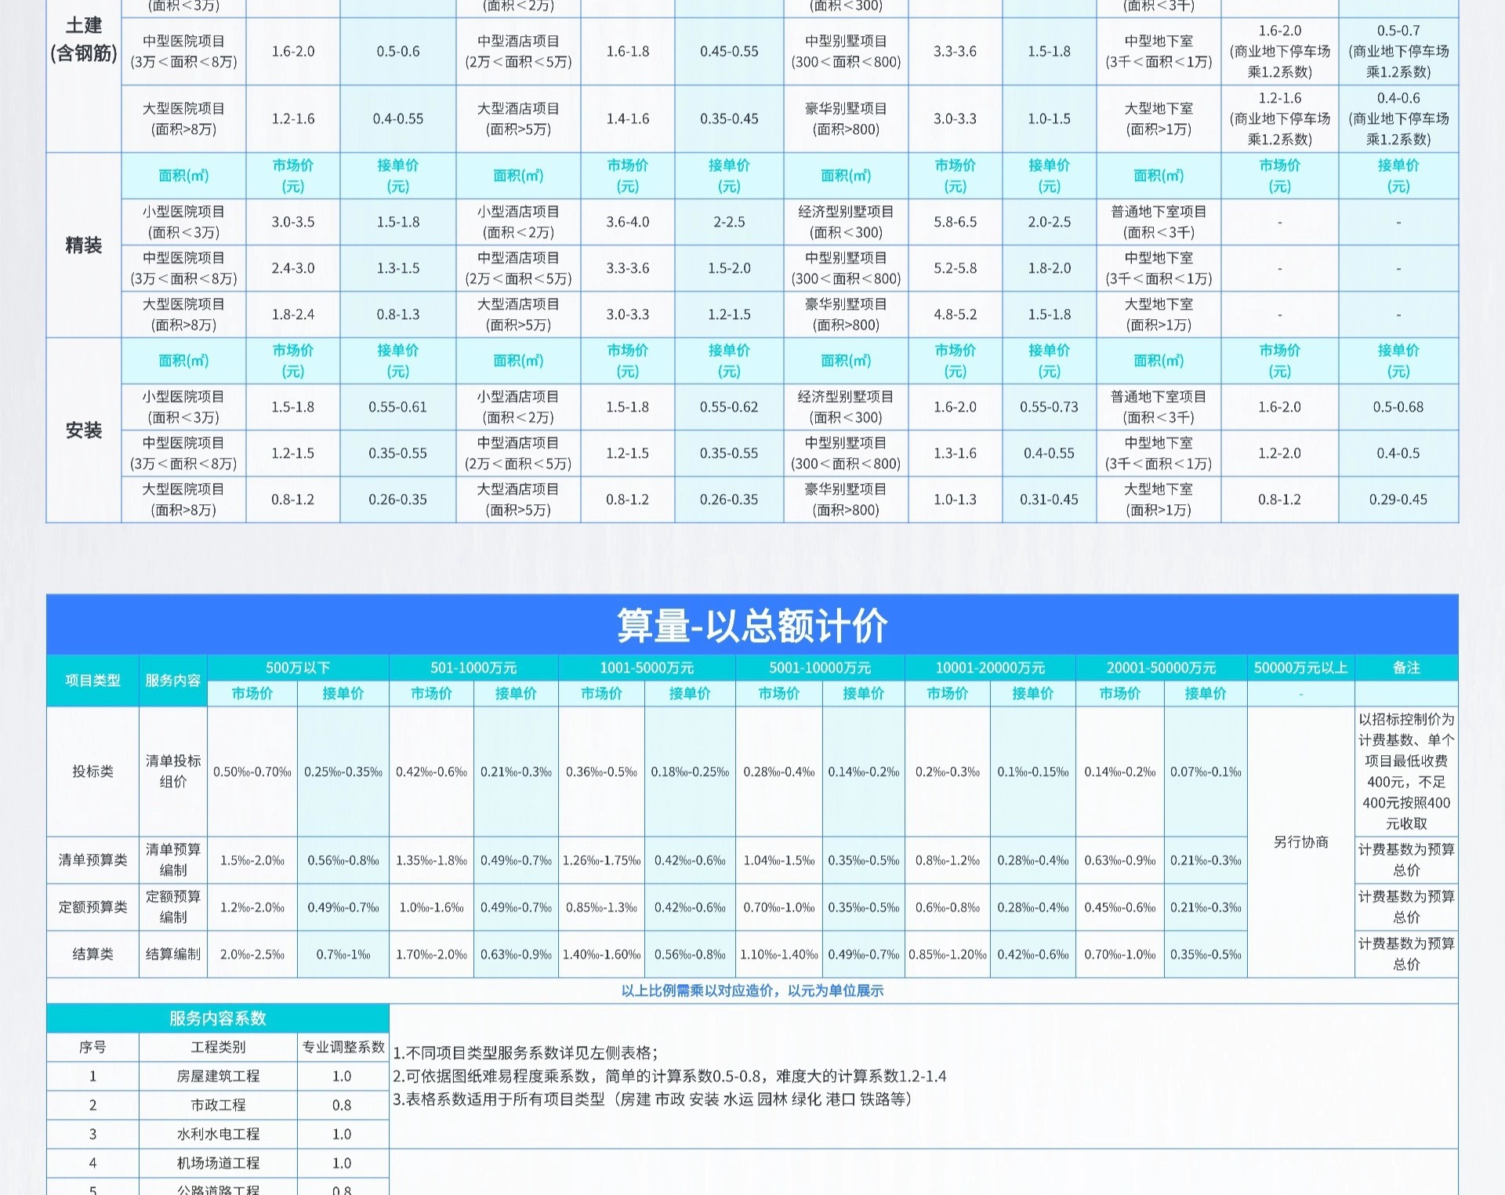Click the 501-1000万元 column header
Image resolution: width=1505 pixels, height=1195 pixels.
tap(473, 668)
